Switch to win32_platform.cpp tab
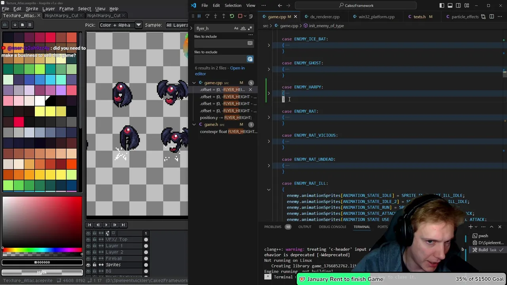This screenshot has width=507, height=285. [376, 17]
